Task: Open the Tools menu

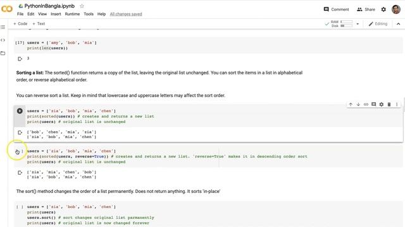Action: pyautogui.click(x=89, y=14)
